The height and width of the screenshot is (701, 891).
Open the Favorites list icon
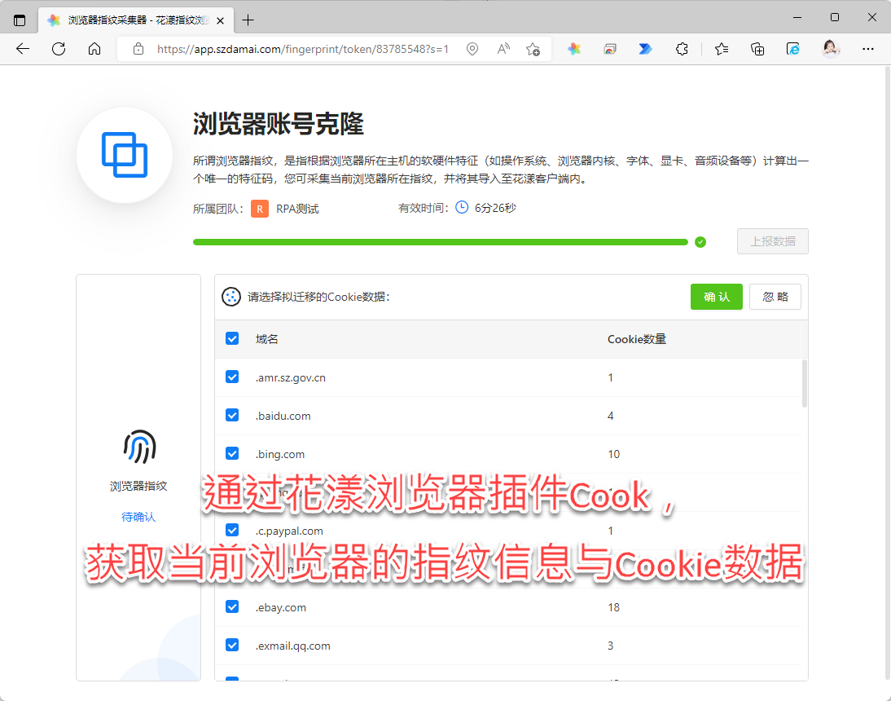pos(722,49)
